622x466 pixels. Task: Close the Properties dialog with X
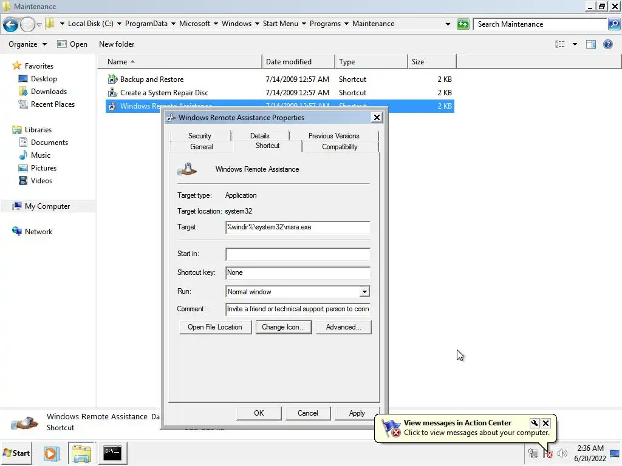point(377,117)
